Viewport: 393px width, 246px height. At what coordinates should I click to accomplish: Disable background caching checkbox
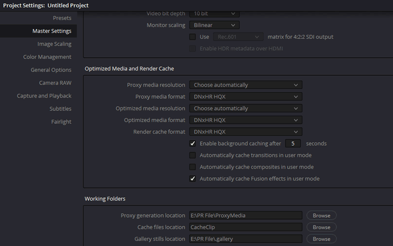point(193,143)
